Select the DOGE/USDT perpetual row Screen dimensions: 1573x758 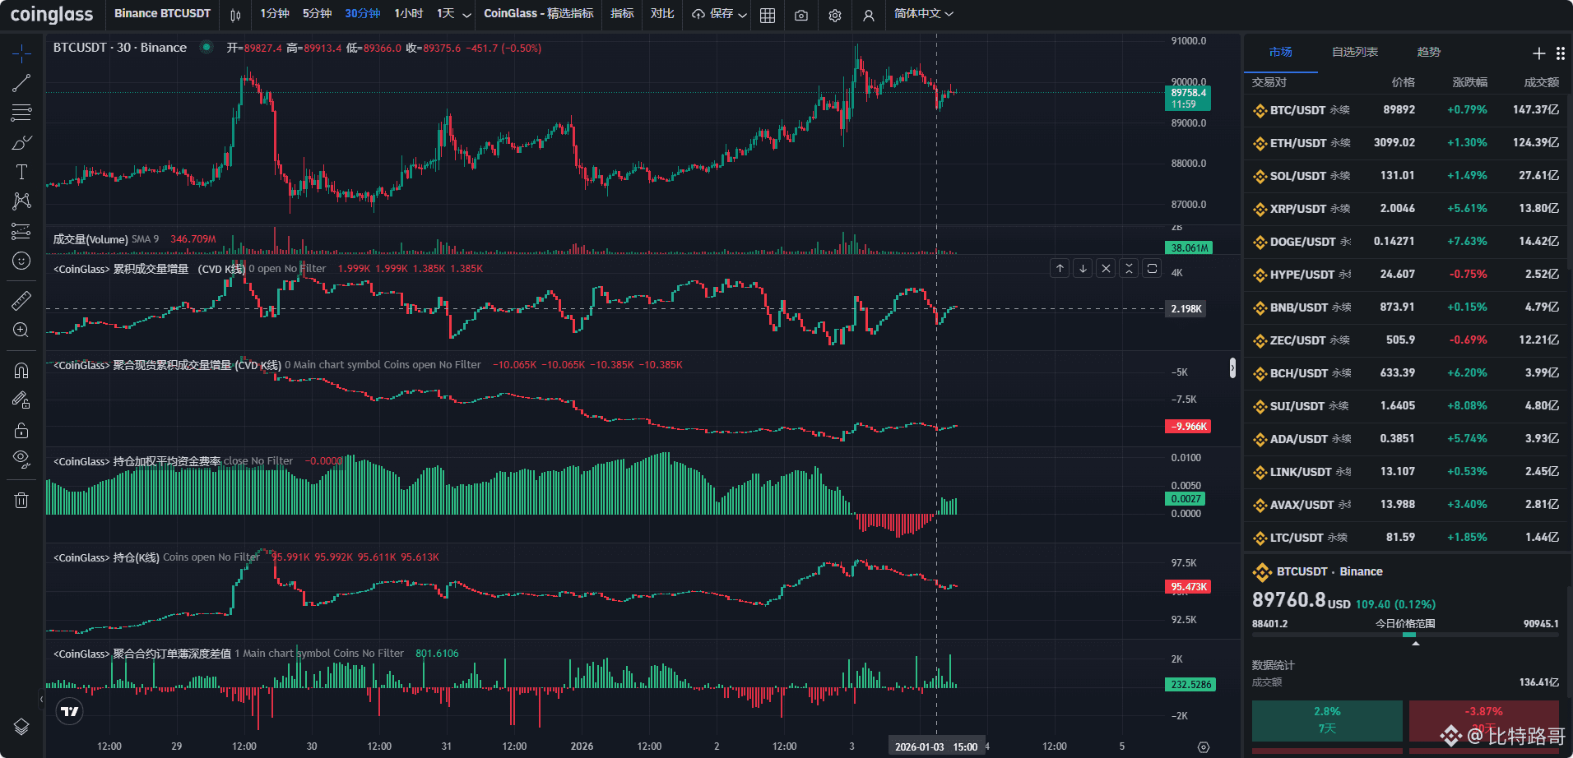[1406, 242]
